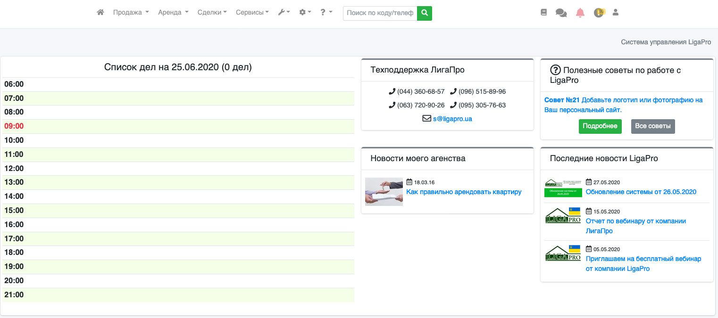The image size is (718, 318).
Task: Open the question mark help dropdown
Action: click(326, 13)
